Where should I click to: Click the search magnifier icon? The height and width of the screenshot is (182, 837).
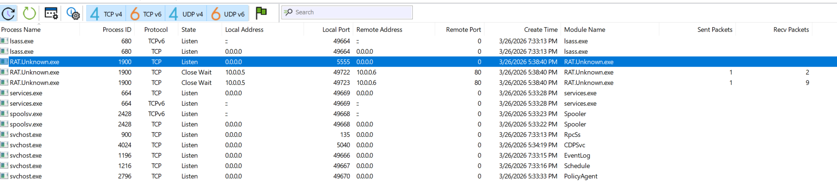coord(288,12)
